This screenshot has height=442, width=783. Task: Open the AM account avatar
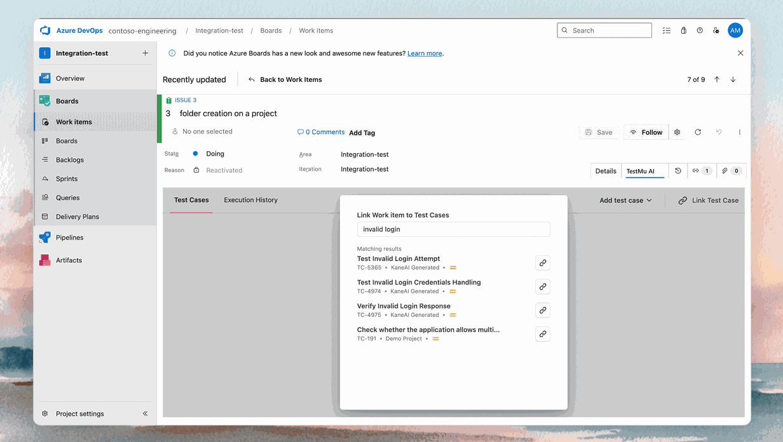pyautogui.click(x=735, y=30)
